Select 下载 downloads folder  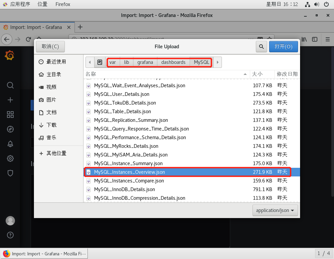tap(59, 125)
